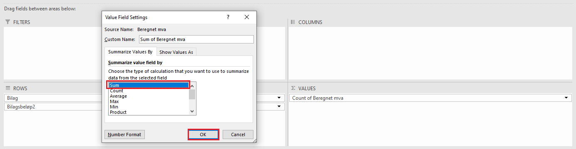This screenshot has height=149, width=576.
Task: Click the Columns area icon
Action: point(293,22)
